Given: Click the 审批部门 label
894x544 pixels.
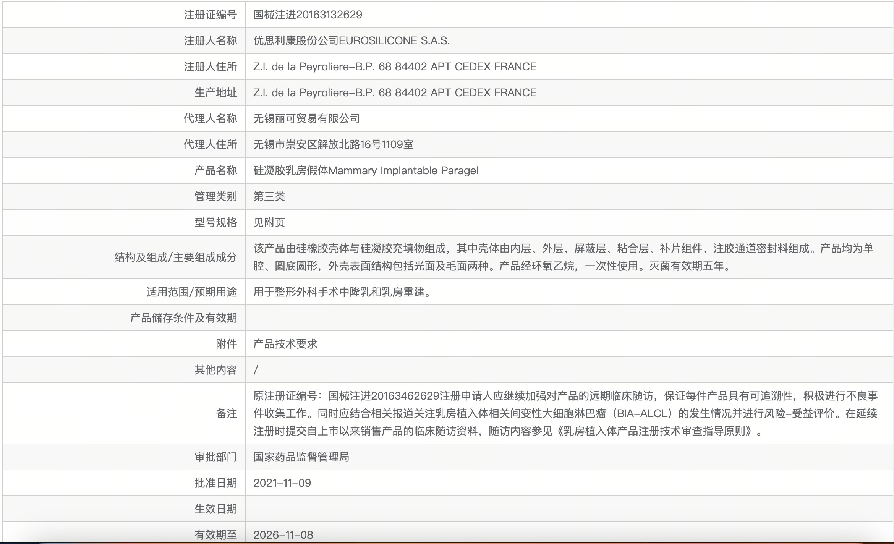Looking at the screenshot, I should click(216, 457).
